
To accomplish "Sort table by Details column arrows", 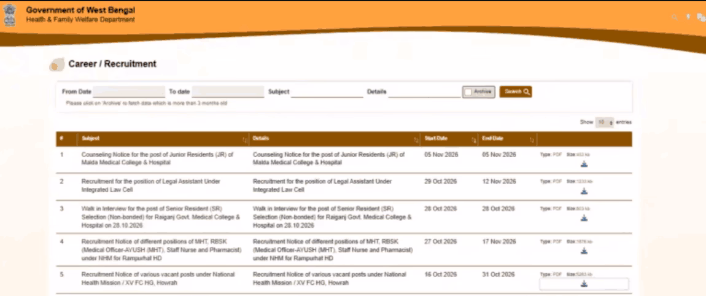I will point(416,139).
